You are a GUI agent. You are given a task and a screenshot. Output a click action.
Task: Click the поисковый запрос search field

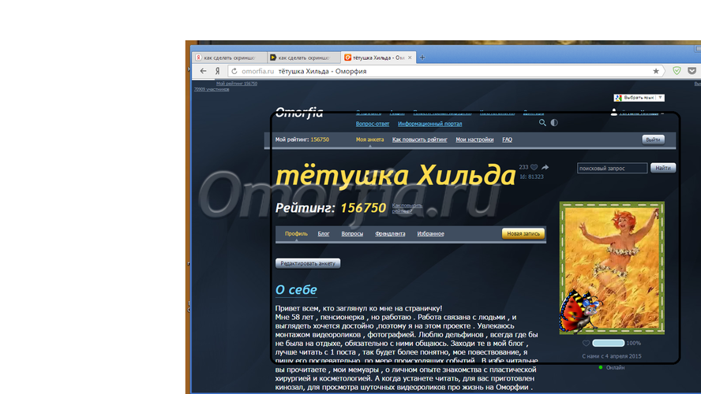(x=612, y=168)
